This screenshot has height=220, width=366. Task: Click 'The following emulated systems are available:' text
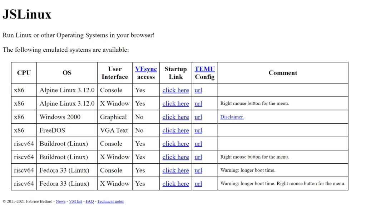coord(66,50)
